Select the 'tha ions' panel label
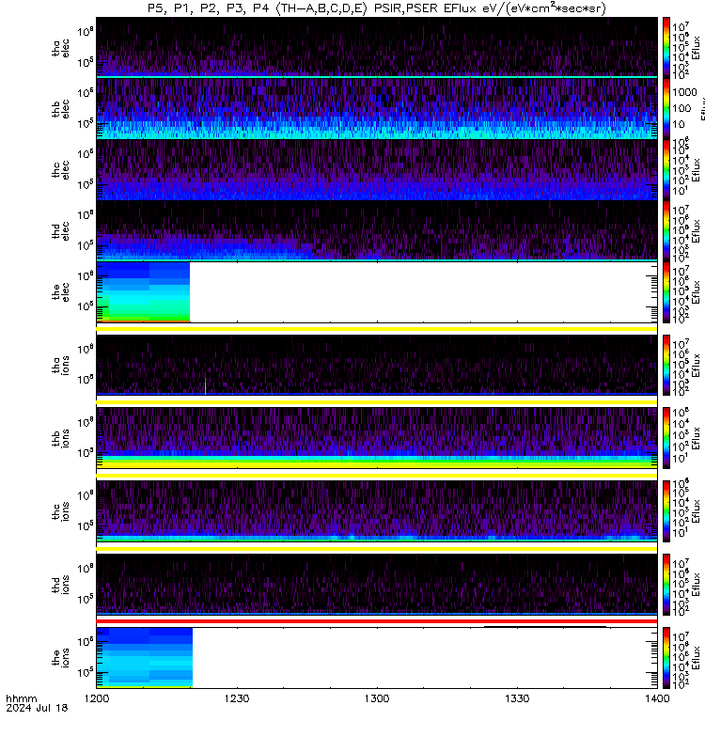The image size is (705, 752). pyautogui.click(x=60, y=365)
